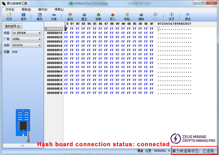Click the 打开 (Open) folder icon

pyautogui.click(x=9, y=15)
